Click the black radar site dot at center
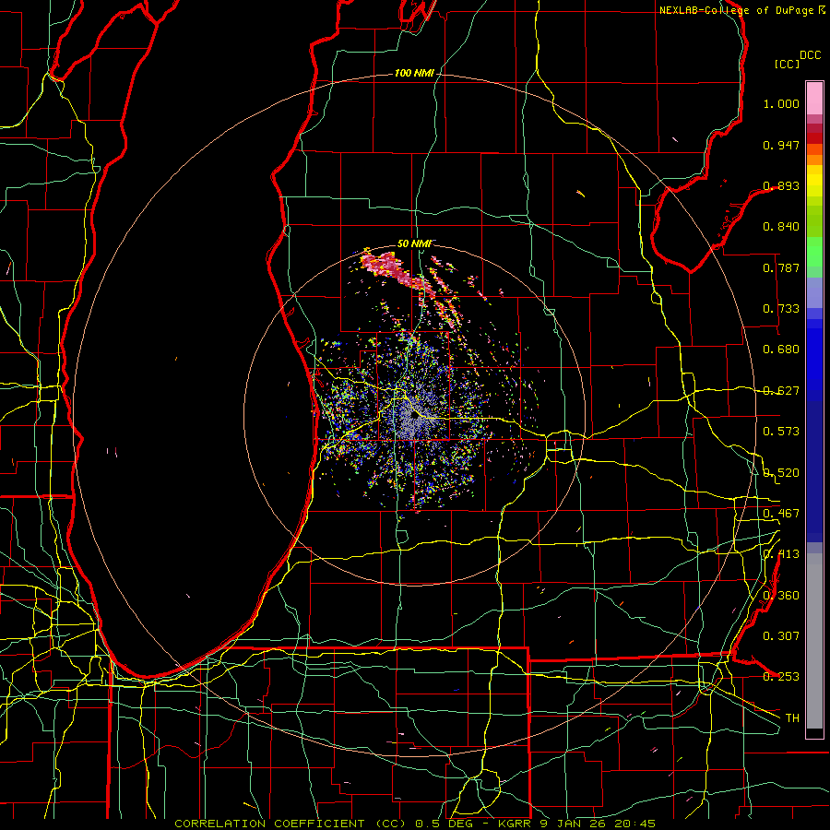 tap(413, 417)
